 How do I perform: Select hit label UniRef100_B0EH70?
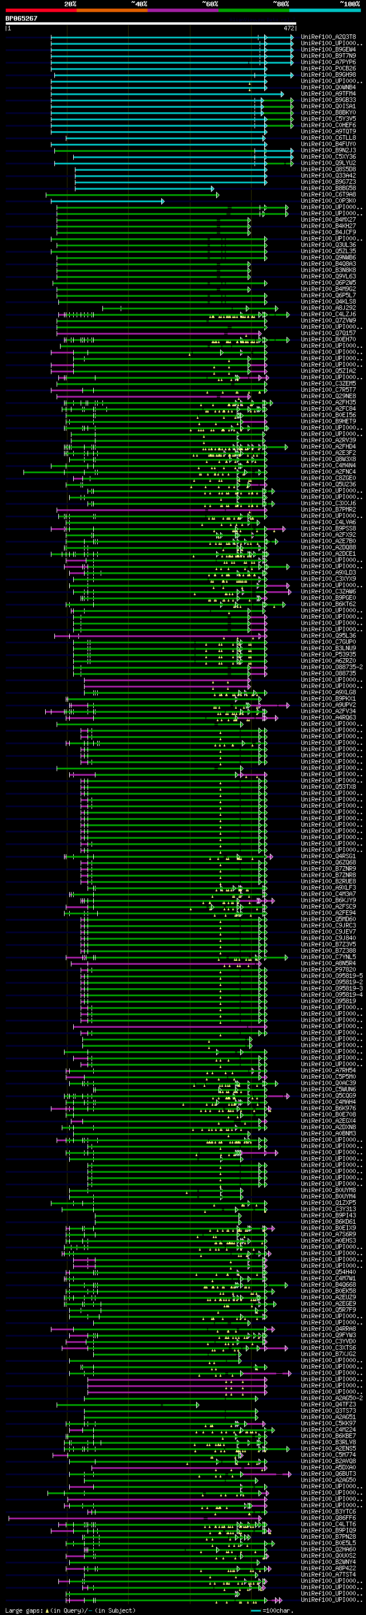coord(328,339)
